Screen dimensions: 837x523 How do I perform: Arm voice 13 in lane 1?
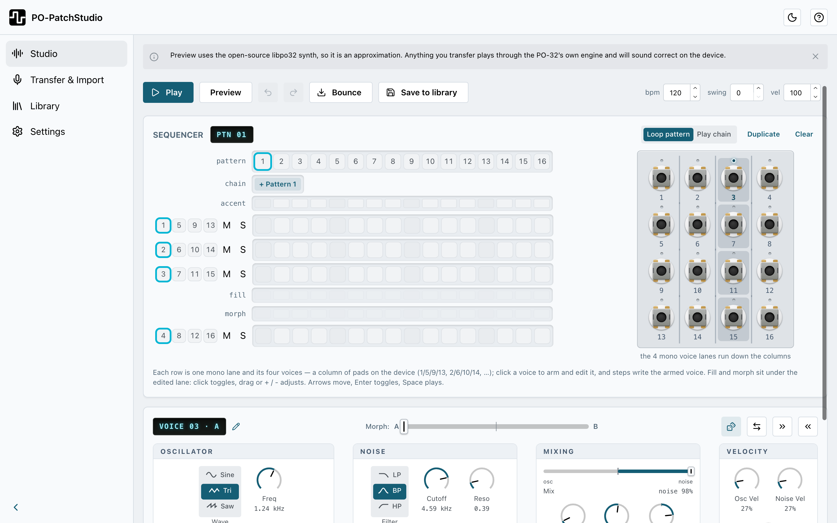tap(210, 225)
